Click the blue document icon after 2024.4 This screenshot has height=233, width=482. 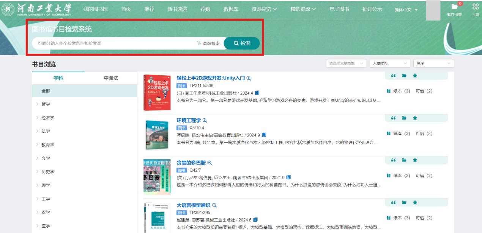(257, 93)
